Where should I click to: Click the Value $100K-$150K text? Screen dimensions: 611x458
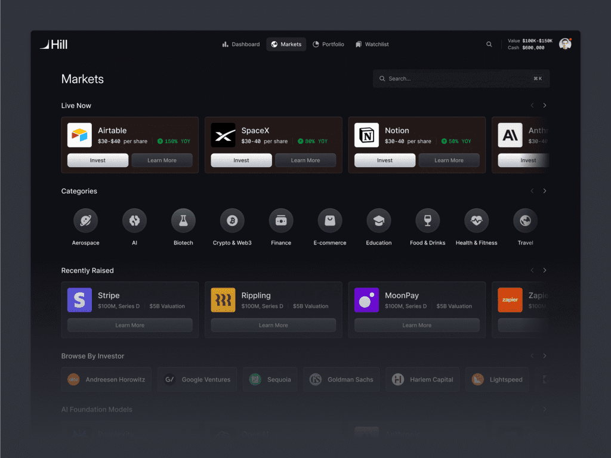pos(530,41)
